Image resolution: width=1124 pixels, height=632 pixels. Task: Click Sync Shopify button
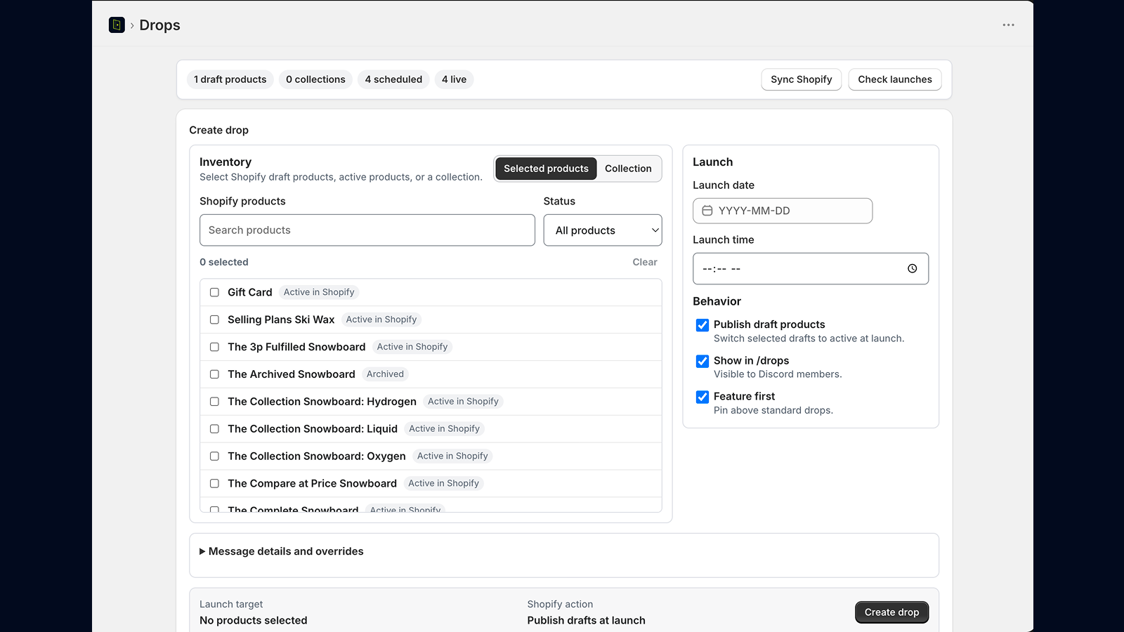click(x=801, y=79)
